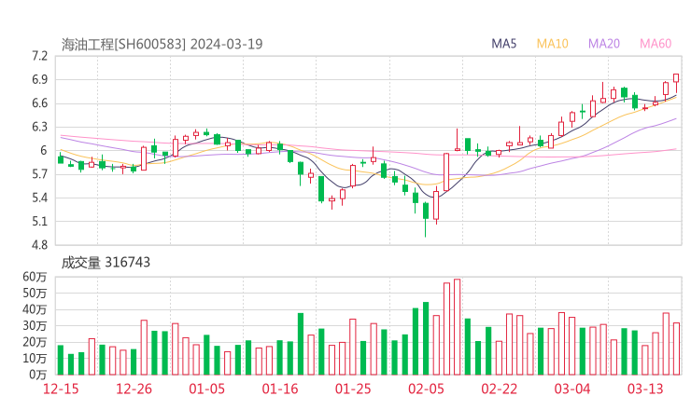Click the 01-05 date axis label
Screen dimensions: 691x410
pyautogui.click(x=206, y=389)
